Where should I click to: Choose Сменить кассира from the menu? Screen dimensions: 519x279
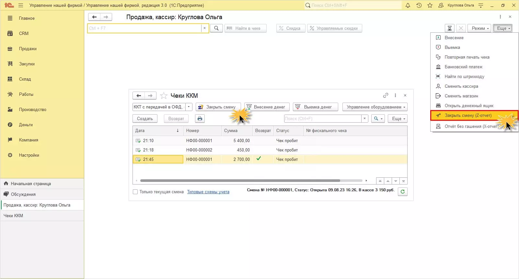pyautogui.click(x=461, y=86)
